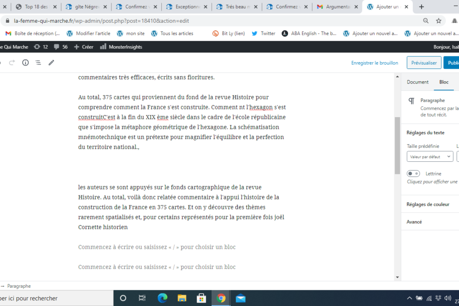Switch to the Document tab

(x=417, y=82)
